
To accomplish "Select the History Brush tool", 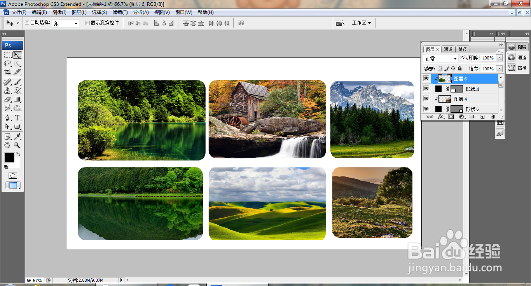I will [17, 91].
